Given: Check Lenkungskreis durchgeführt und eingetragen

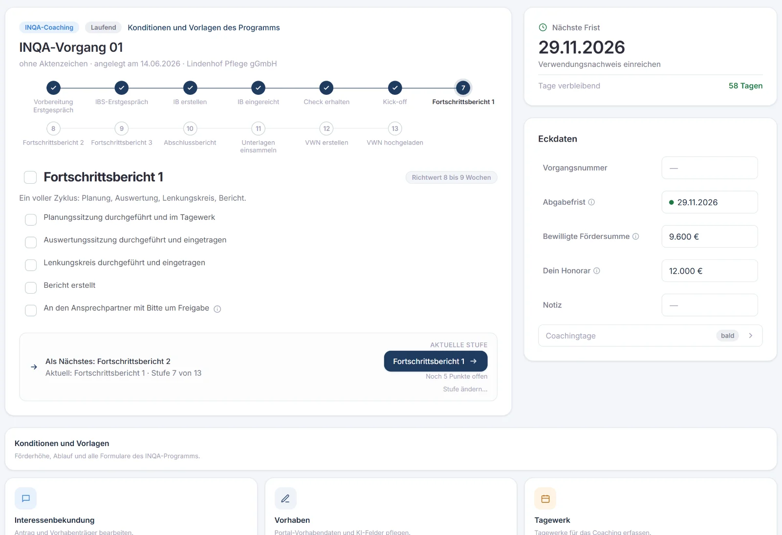Looking at the screenshot, I should coord(31,265).
